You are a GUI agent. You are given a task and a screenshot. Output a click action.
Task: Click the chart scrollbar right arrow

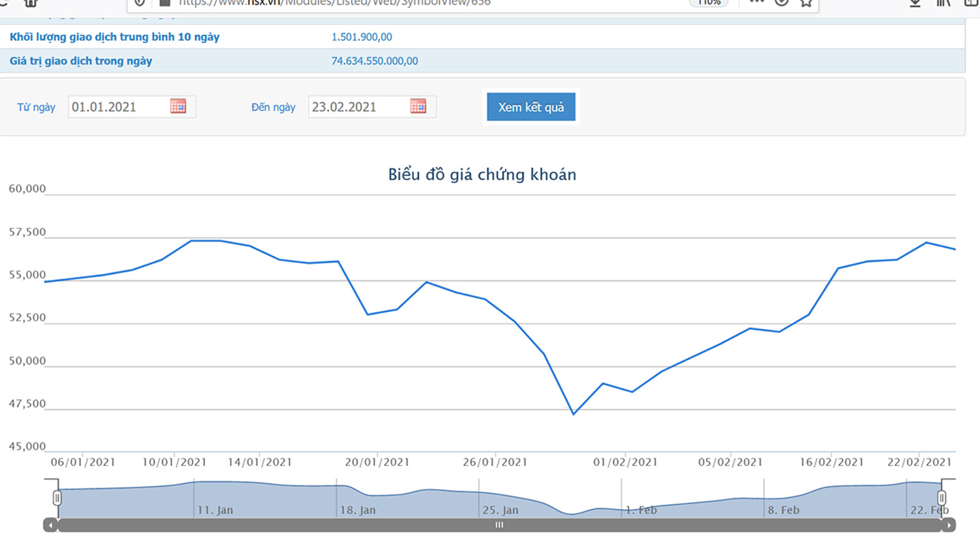[x=948, y=525]
